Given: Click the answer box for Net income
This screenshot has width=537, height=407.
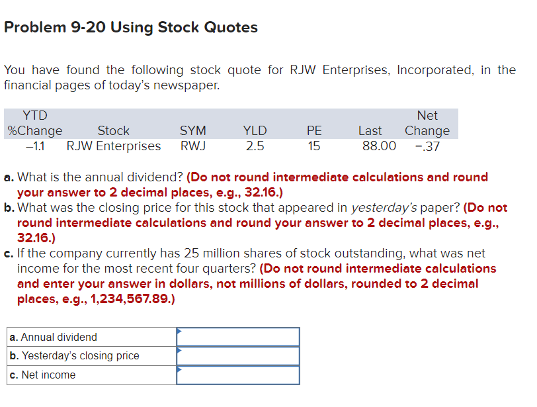Looking at the screenshot, I should tap(238, 375).
